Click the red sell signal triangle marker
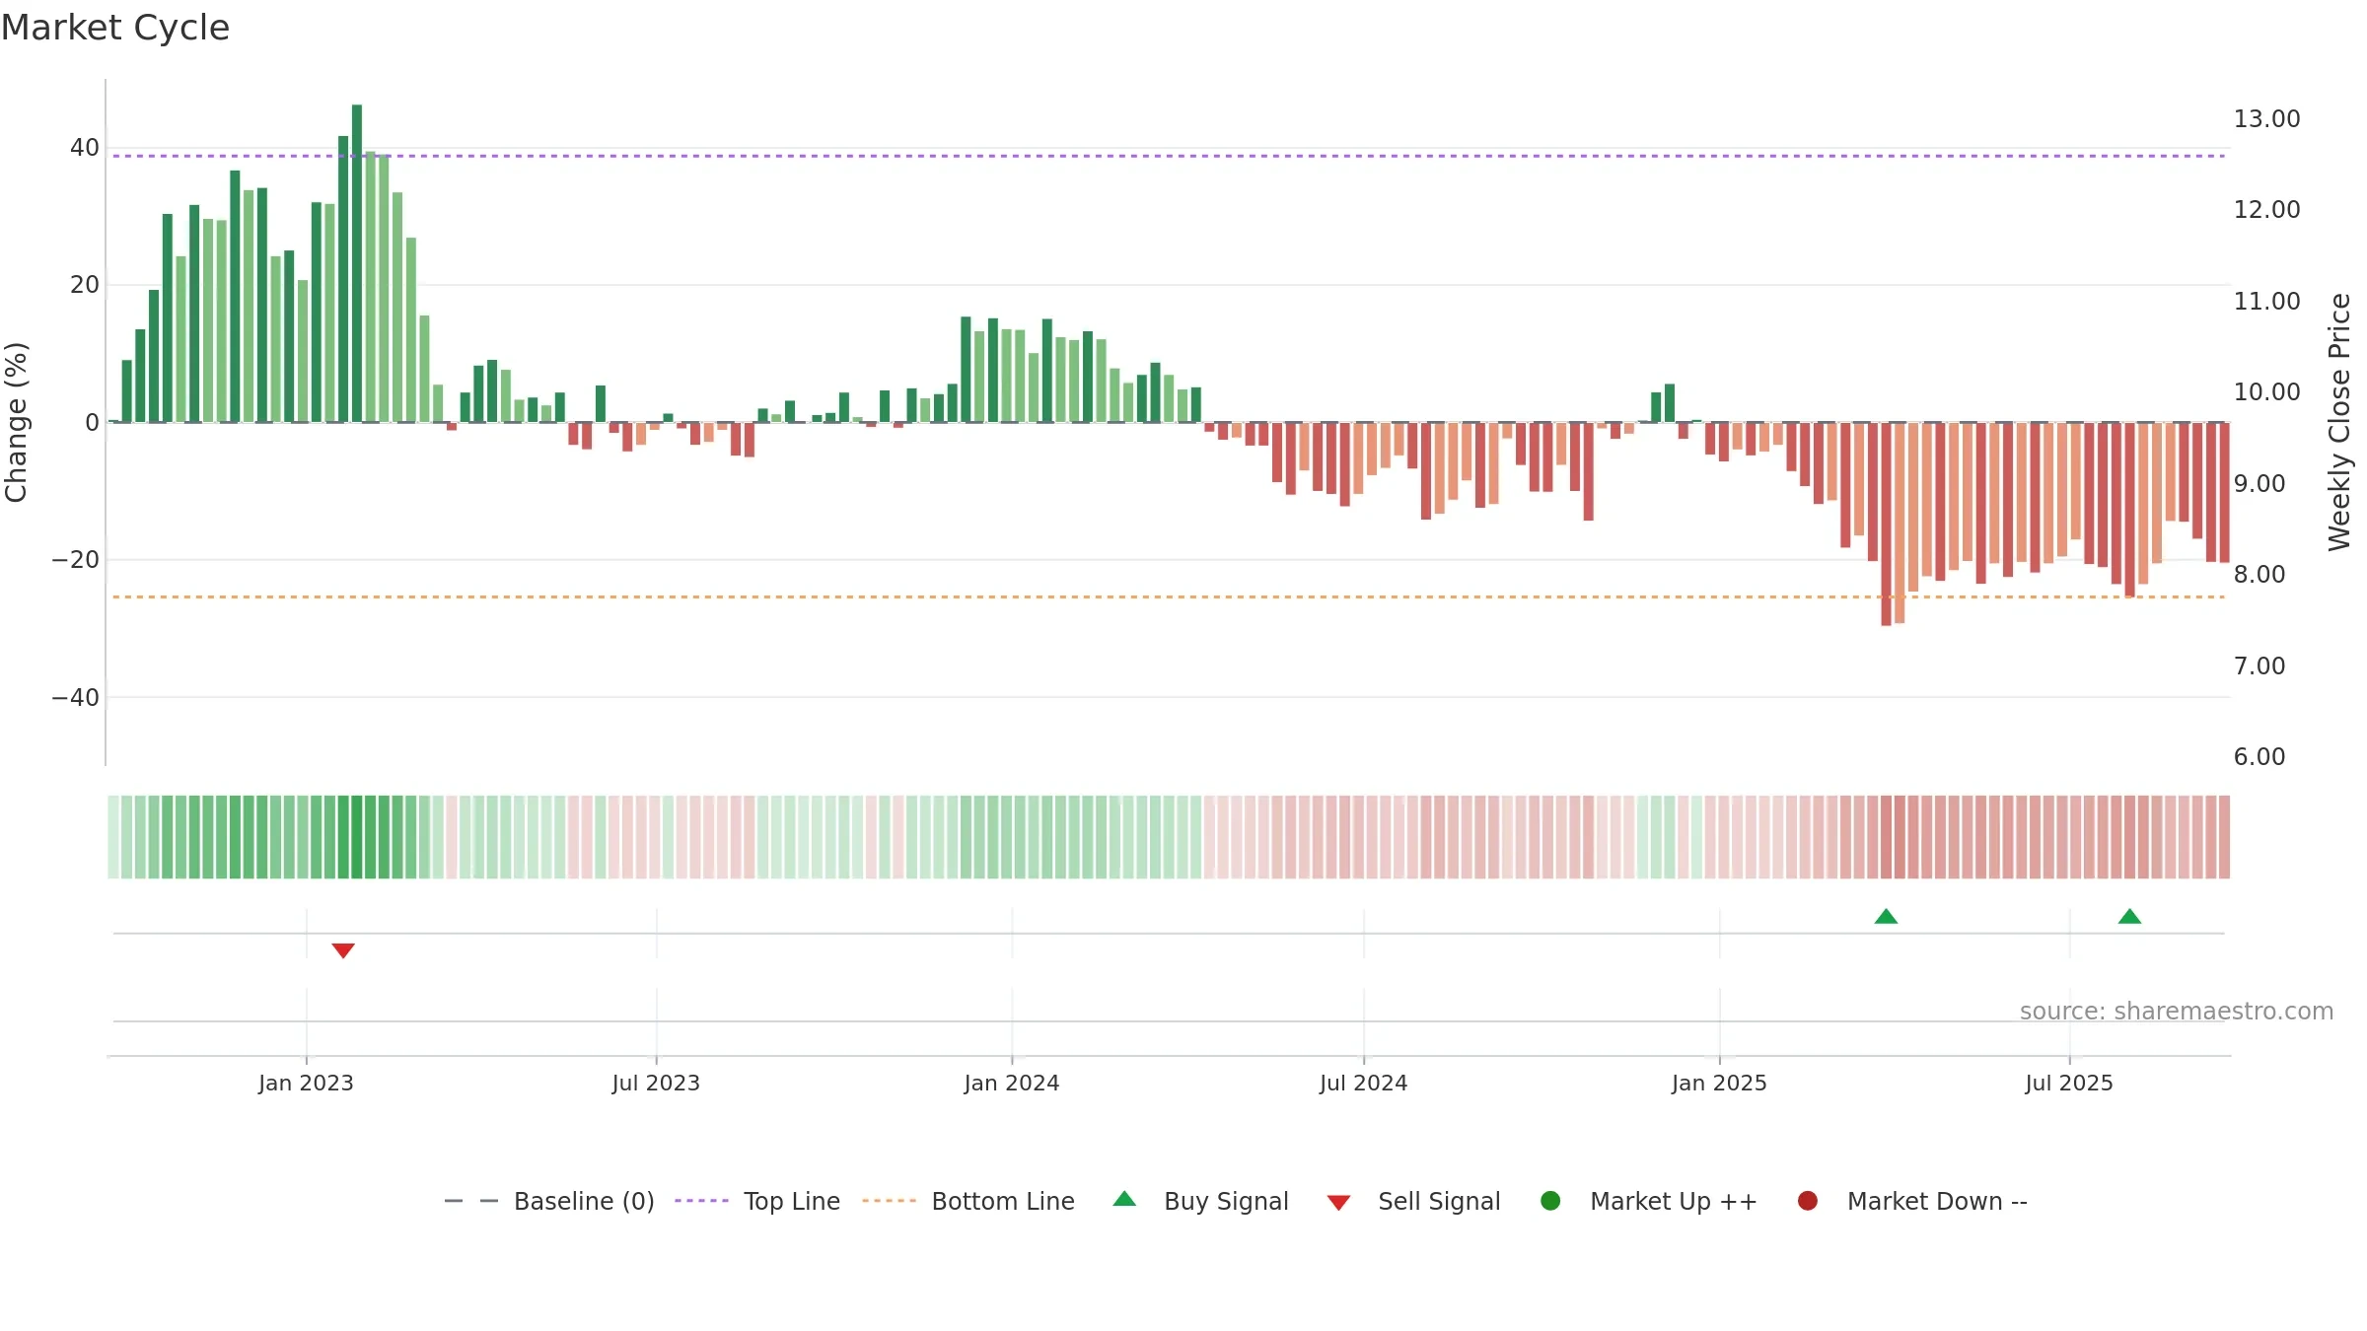The width and height of the screenshot is (2367, 1331). tap(343, 950)
